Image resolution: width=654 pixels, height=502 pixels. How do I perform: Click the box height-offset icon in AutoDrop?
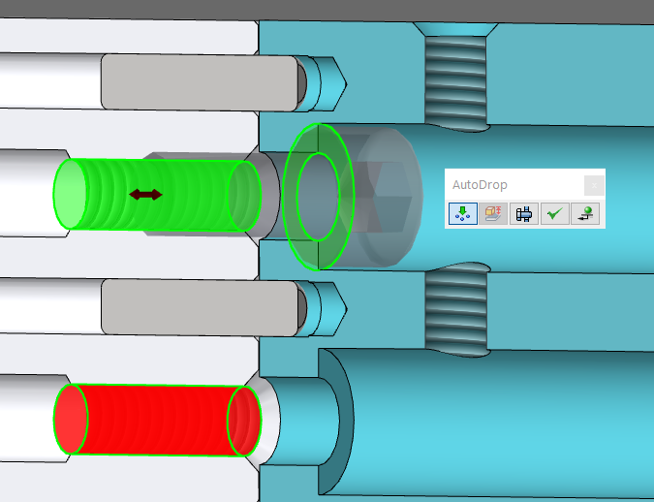[x=493, y=213]
